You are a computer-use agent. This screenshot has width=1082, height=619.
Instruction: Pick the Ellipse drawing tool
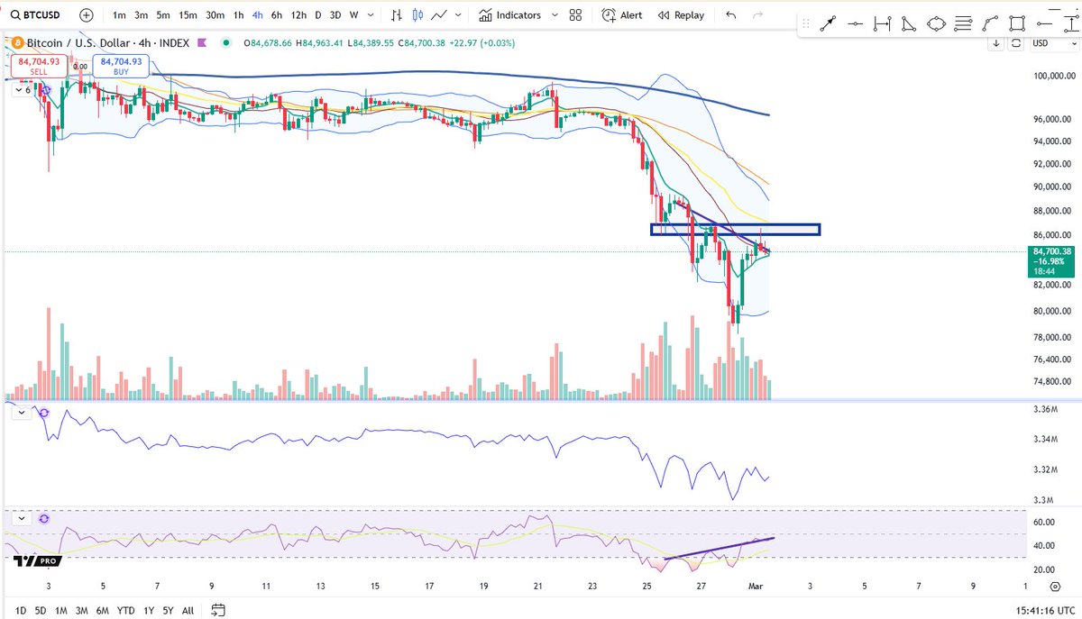point(938,23)
